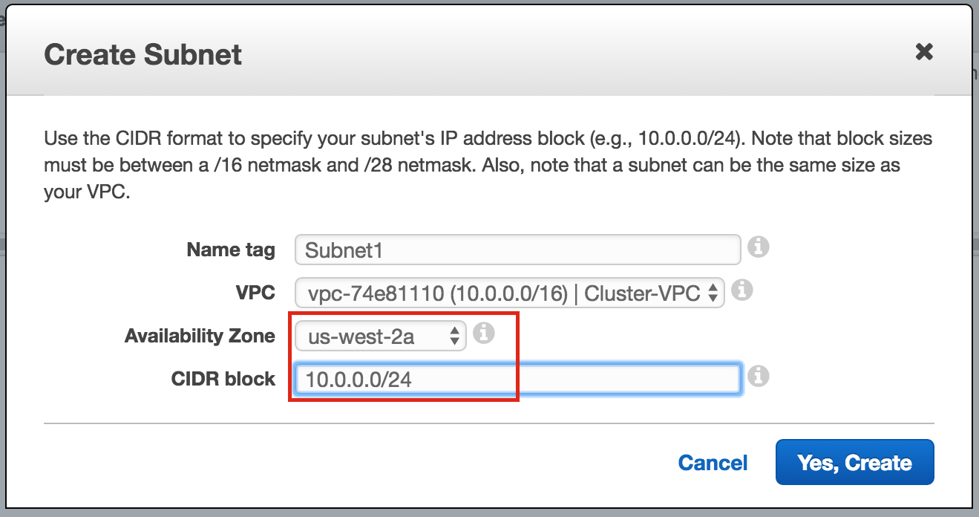Click the info icon beside Name tag
Viewport: 979px width, 517px height.
(757, 247)
